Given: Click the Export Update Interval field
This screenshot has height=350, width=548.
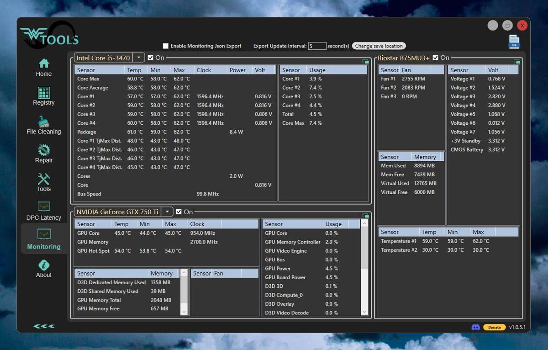Looking at the screenshot, I should click(x=317, y=46).
